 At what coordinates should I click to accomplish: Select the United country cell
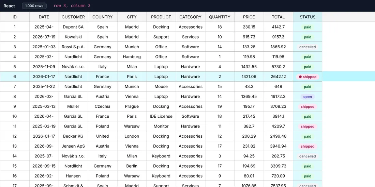pyautogui.click(x=103, y=136)
